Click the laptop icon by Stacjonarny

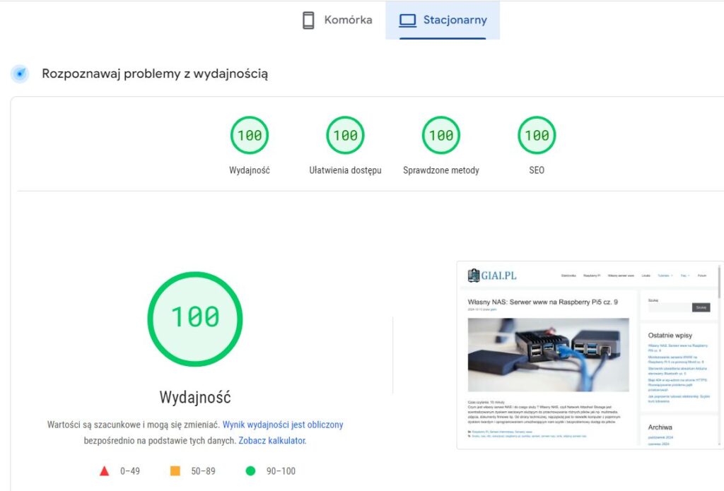[407, 20]
